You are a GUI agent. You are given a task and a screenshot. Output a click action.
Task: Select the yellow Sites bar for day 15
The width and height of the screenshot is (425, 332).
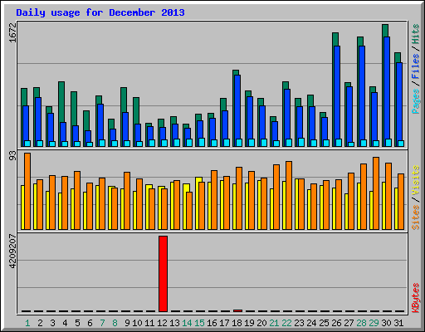point(198,203)
